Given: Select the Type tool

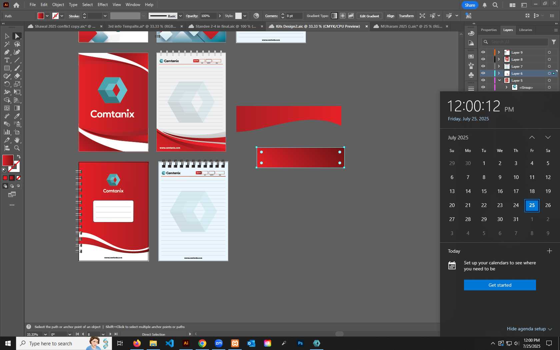Looking at the screenshot, I should pos(7,60).
